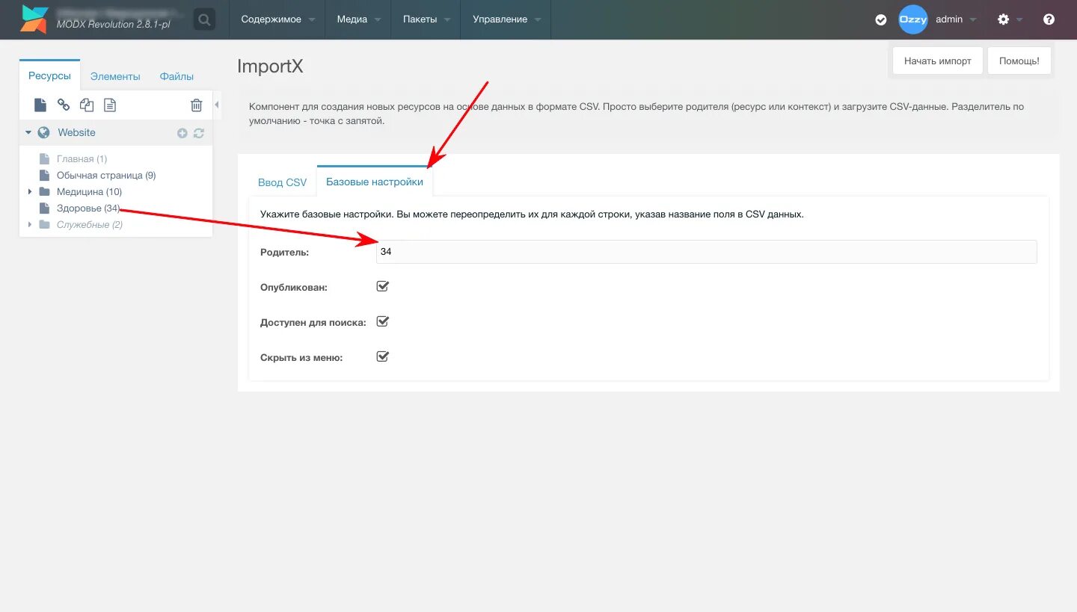This screenshot has width=1077, height=612.
Task: Open the MODX search magnifier
Action: click(x=204, y=19)
